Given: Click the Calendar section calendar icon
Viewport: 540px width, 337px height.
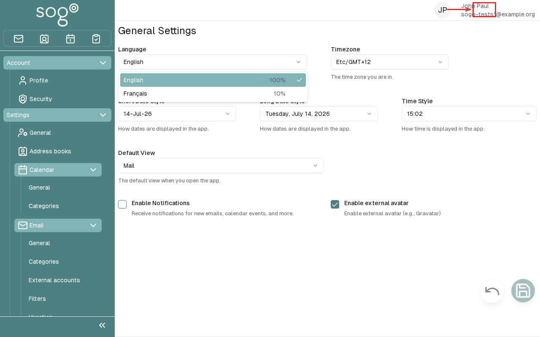Looking at the screenshot, I should coord(23,170).
